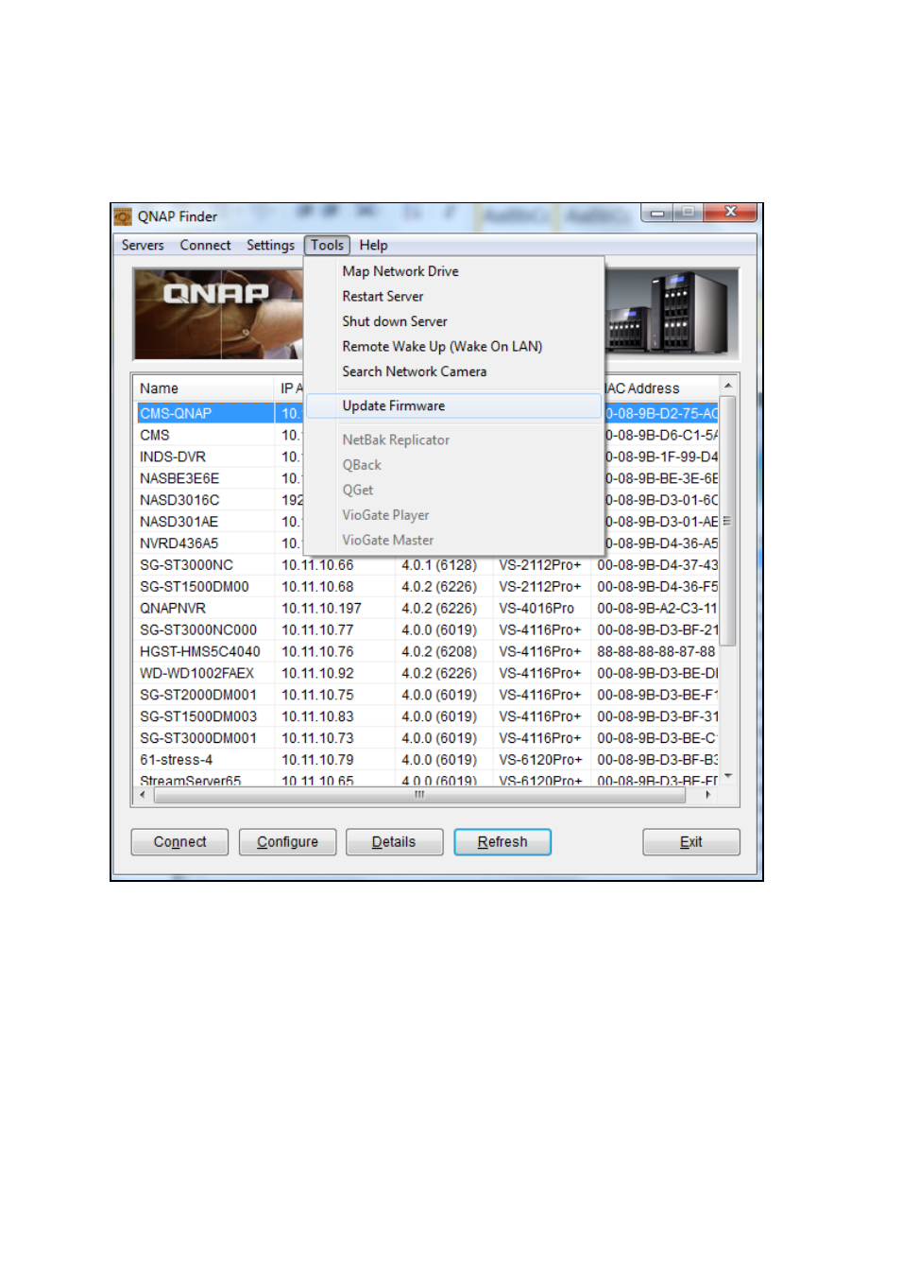Screen dimensions: 902x1276
Task: Click the Exit button
Action: coord(691,842)
